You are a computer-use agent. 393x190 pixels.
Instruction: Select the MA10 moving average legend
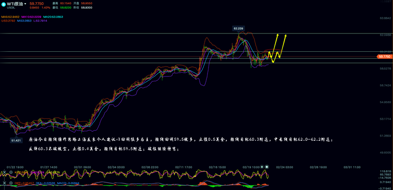(31, 17)
